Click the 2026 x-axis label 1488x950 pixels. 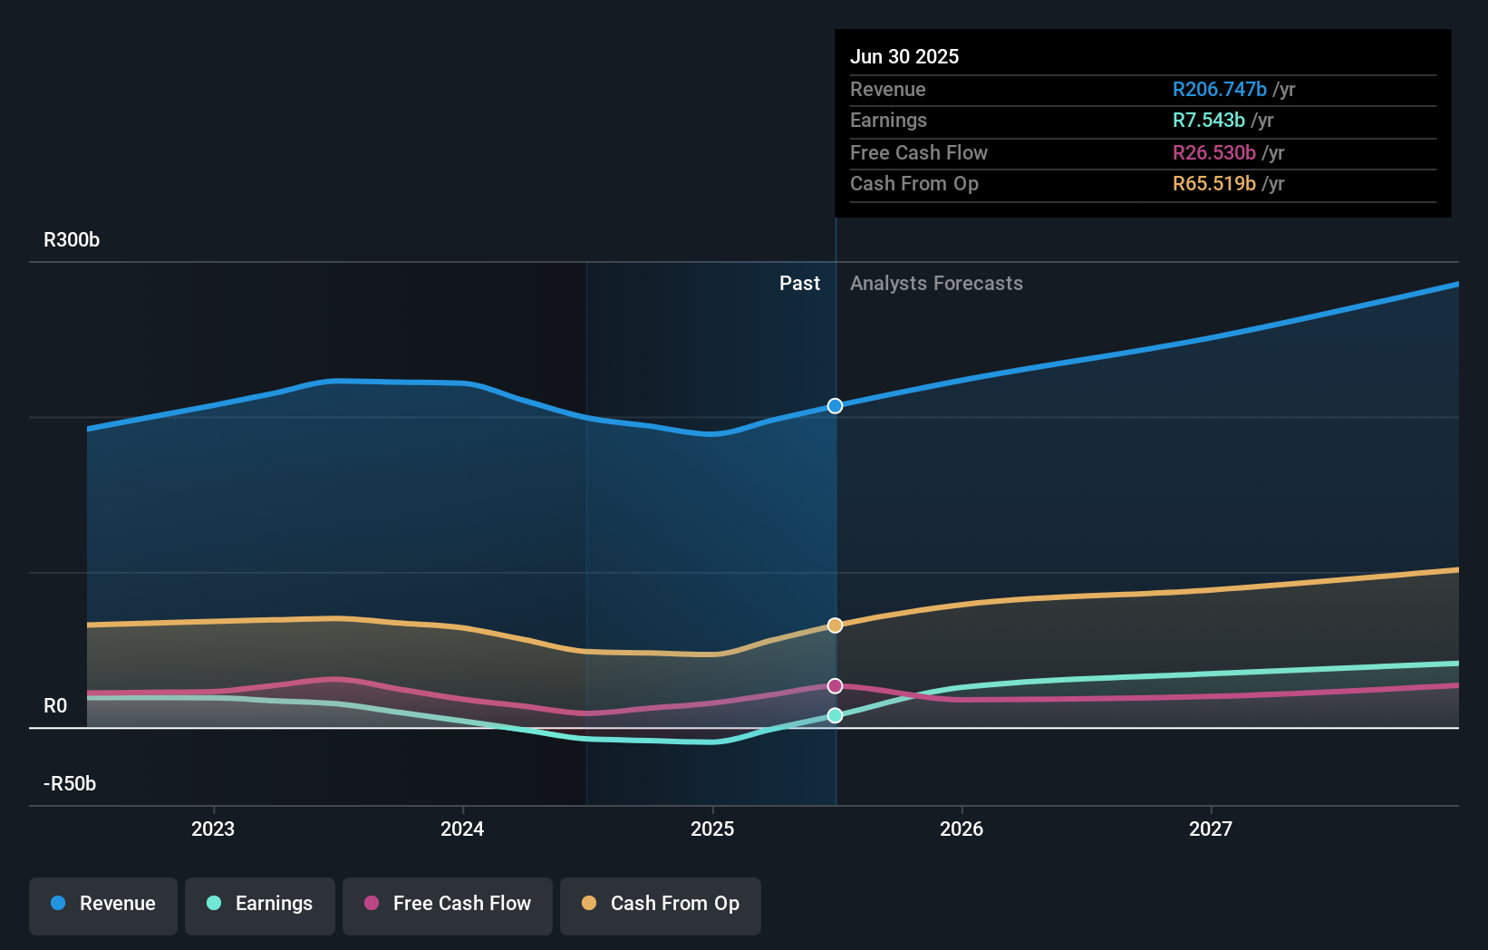tap(961, 829)
